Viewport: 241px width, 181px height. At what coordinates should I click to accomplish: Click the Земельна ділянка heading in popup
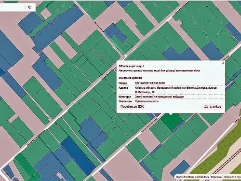130,78
